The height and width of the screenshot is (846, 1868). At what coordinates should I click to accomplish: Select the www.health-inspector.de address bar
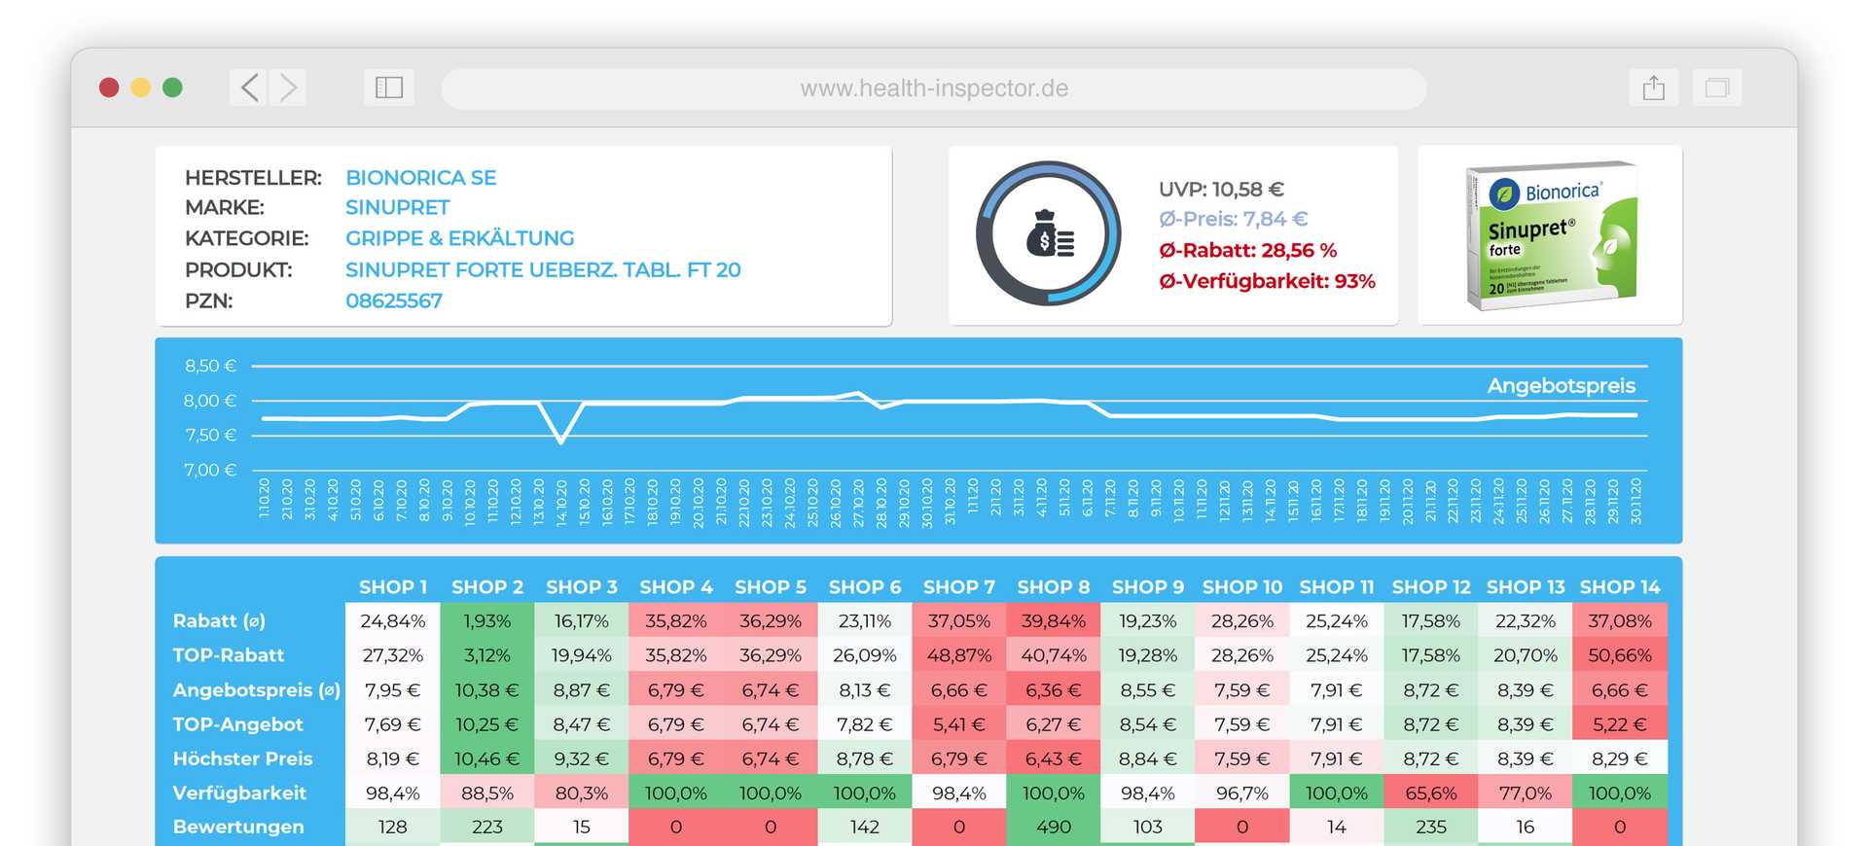point(934,88)
